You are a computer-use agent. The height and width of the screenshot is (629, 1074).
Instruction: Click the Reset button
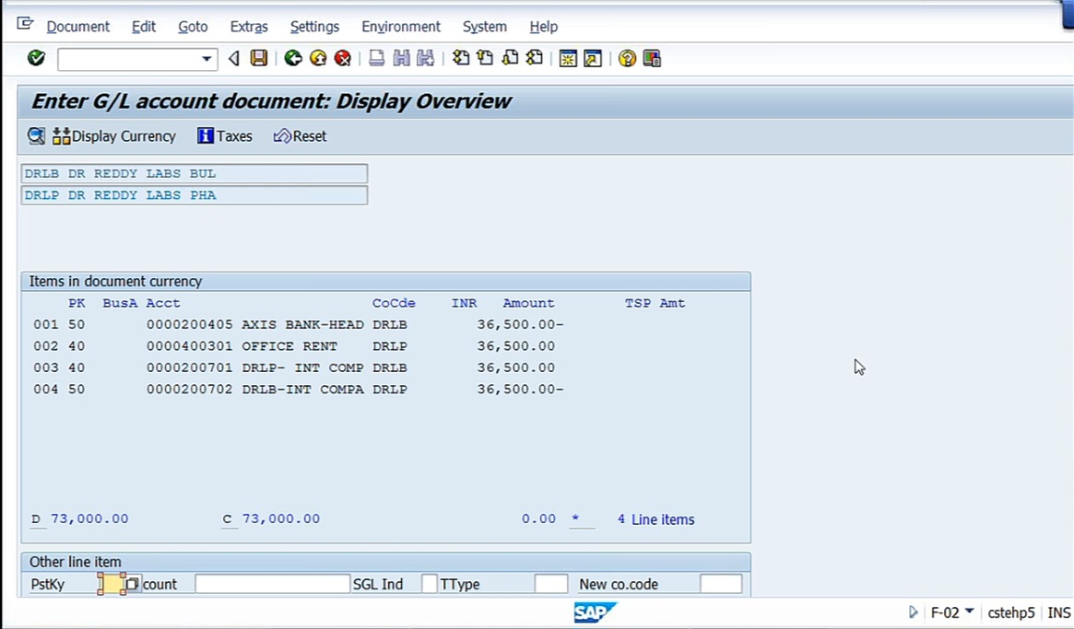point(300,136)
